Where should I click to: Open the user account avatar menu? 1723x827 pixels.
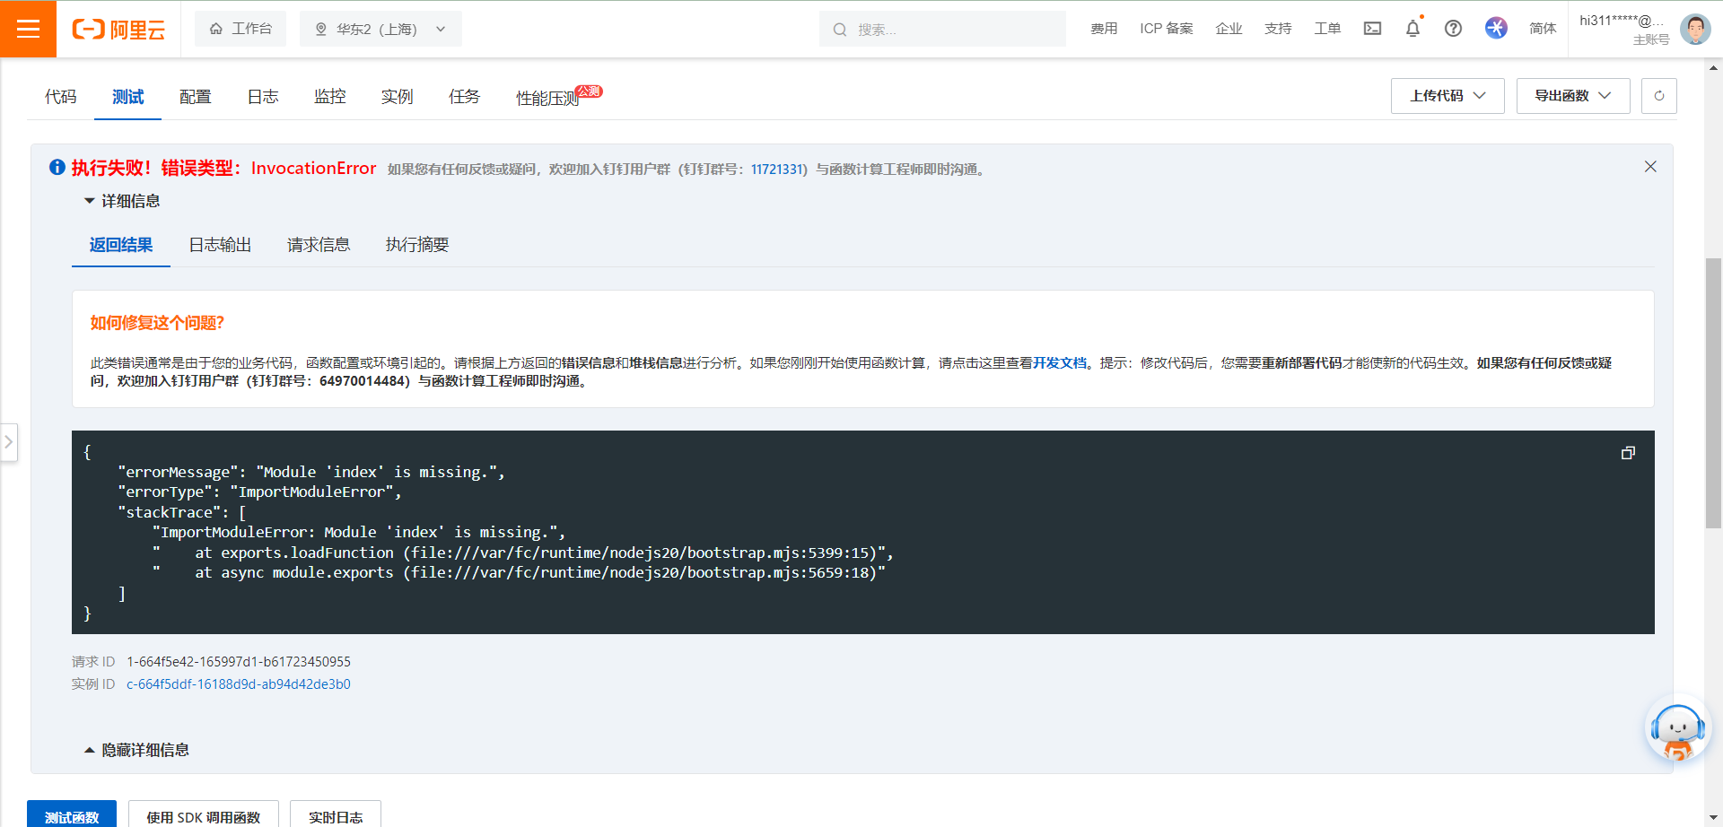pyautogui.click(x=1695, y=29)
